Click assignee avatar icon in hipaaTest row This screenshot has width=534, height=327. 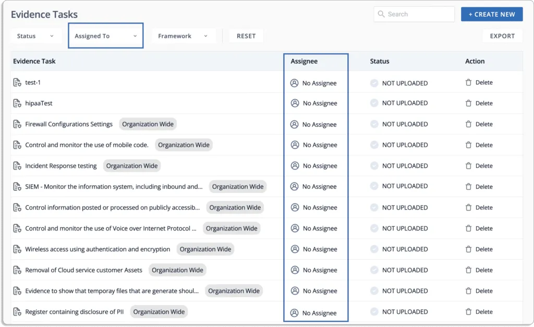tap(295, 103)
